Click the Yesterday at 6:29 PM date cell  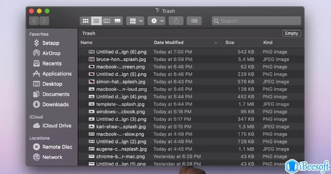pyautogui.click(x=177, y=157)
